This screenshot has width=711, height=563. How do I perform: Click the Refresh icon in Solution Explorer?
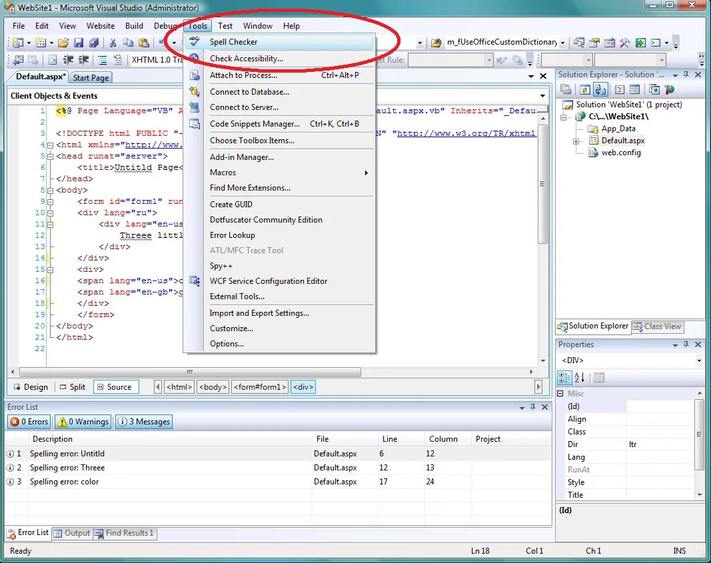(x=585, y=90)
